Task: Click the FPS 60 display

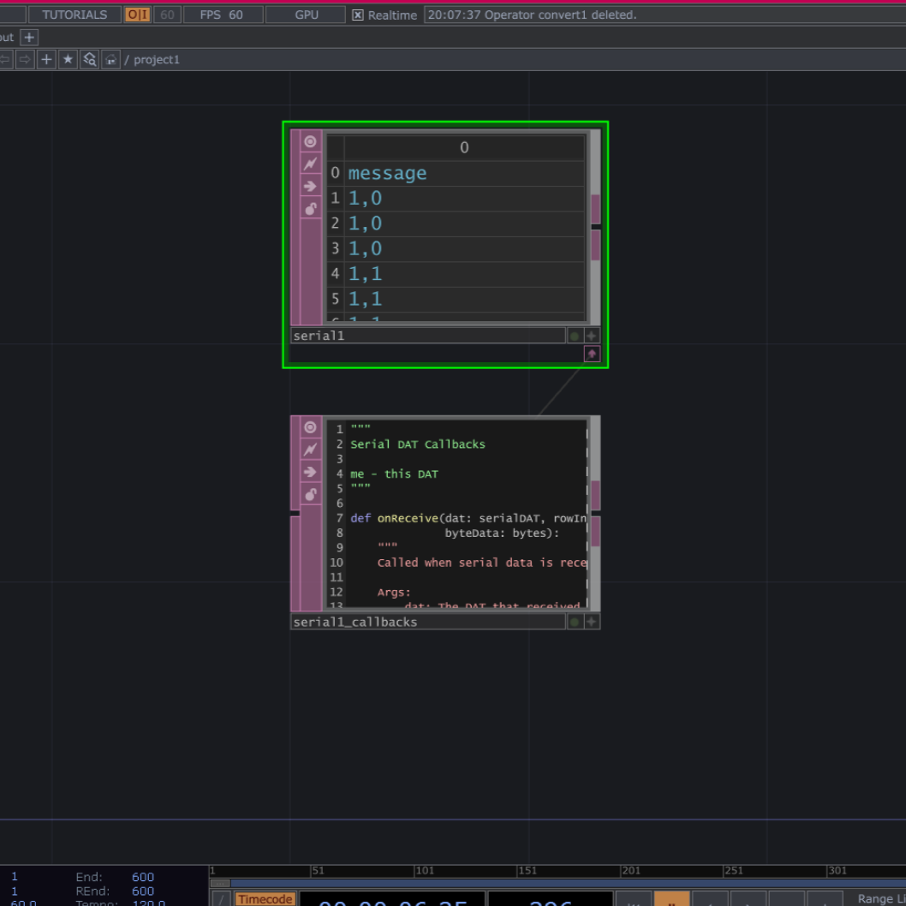Action: [221, 15]
